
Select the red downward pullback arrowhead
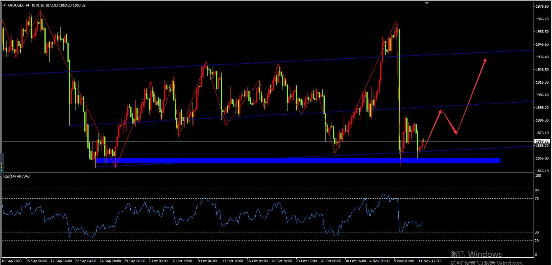[x=455, y=132]
